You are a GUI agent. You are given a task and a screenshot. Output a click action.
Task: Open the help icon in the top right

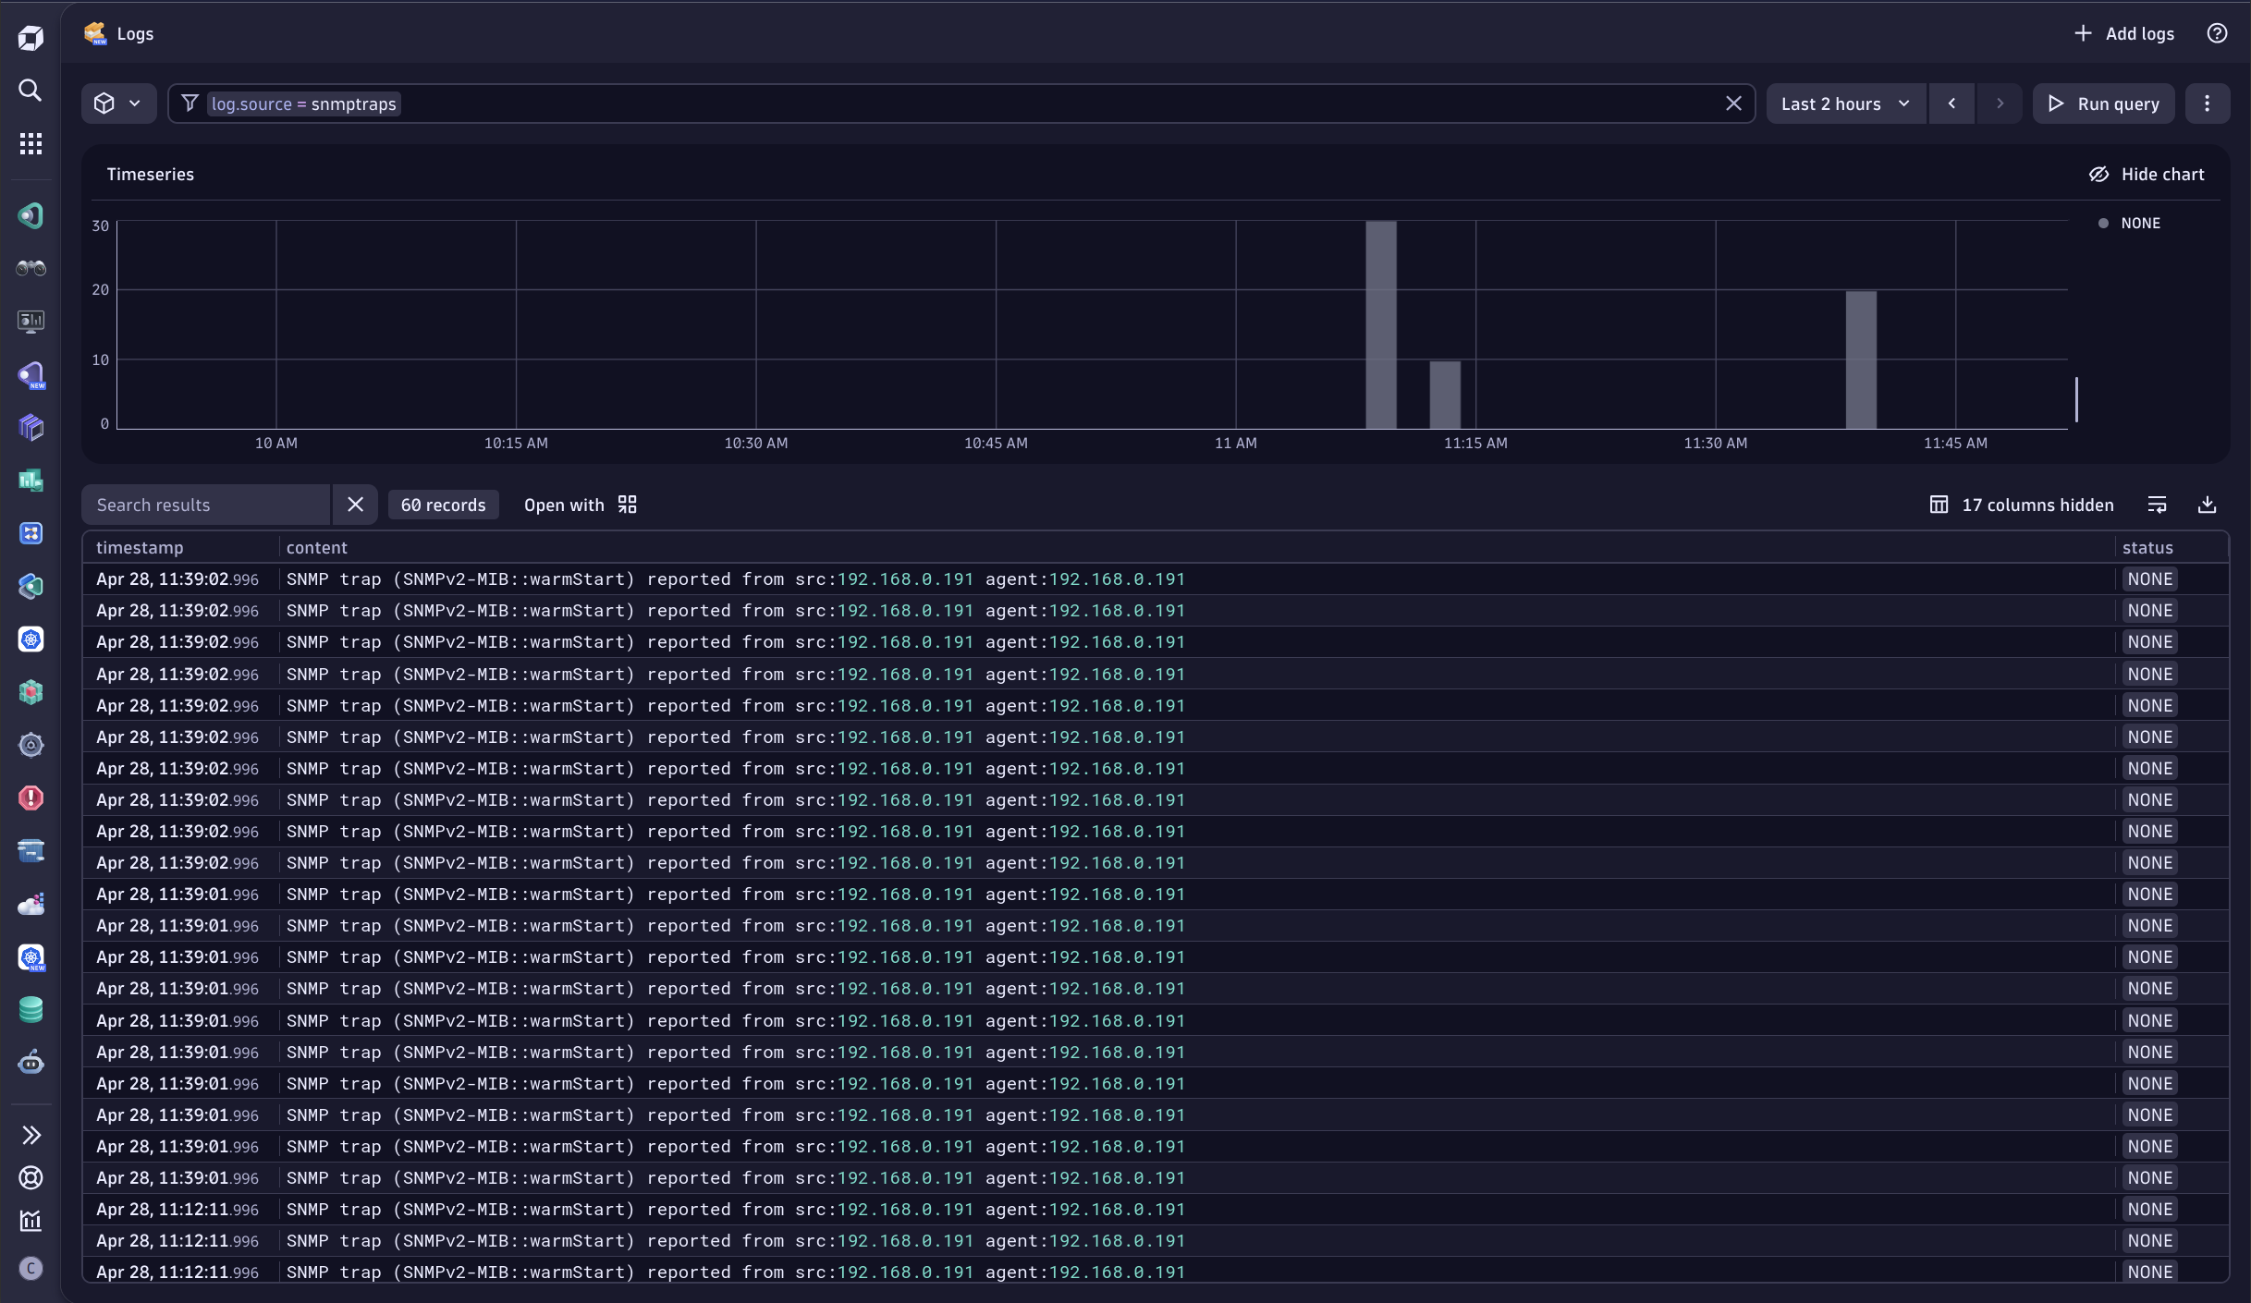(x=2218, y=33)
